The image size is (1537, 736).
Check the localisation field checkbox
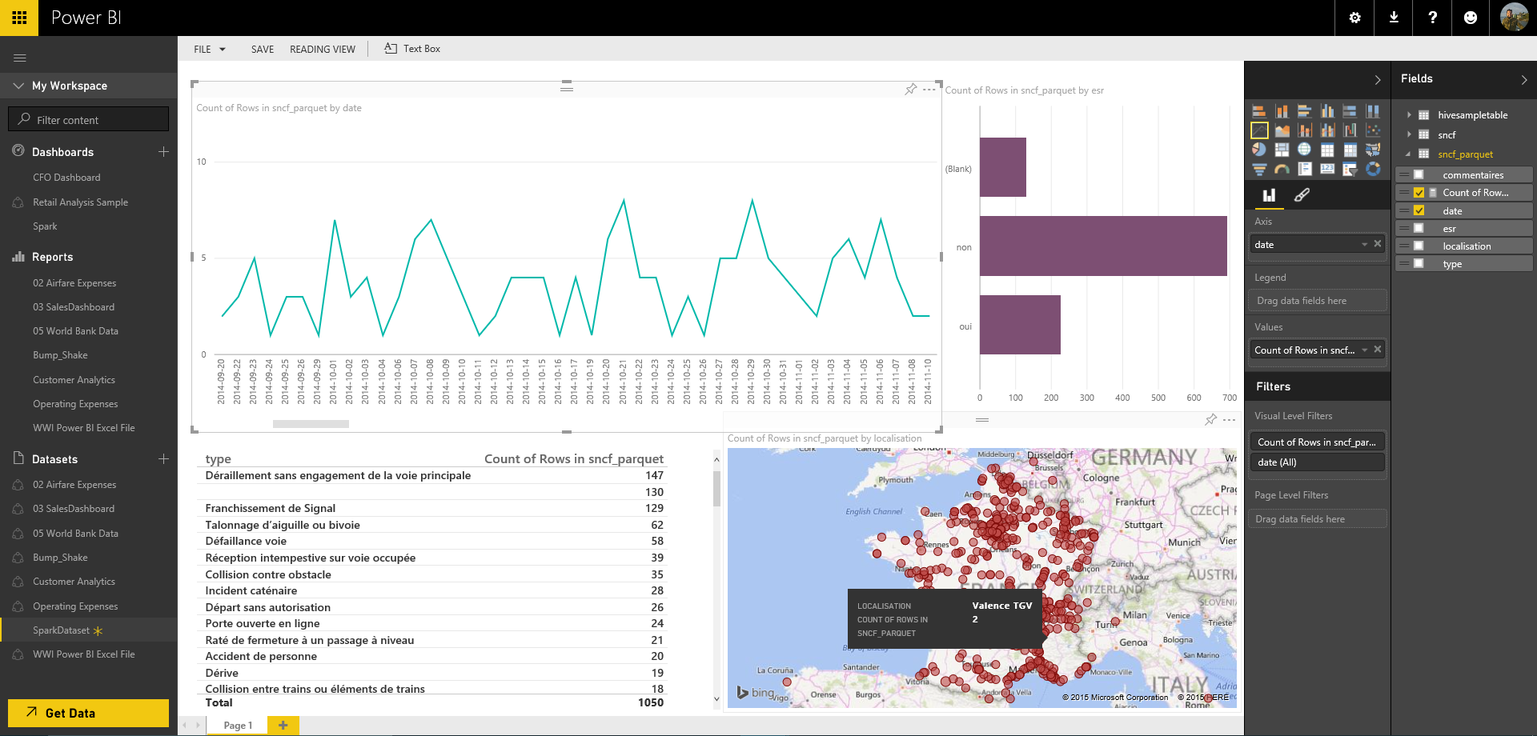coord(1419,246)
